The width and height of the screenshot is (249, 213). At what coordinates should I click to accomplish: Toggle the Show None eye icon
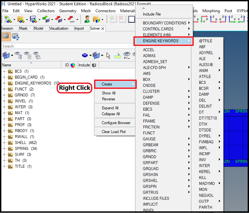[27, 55]
